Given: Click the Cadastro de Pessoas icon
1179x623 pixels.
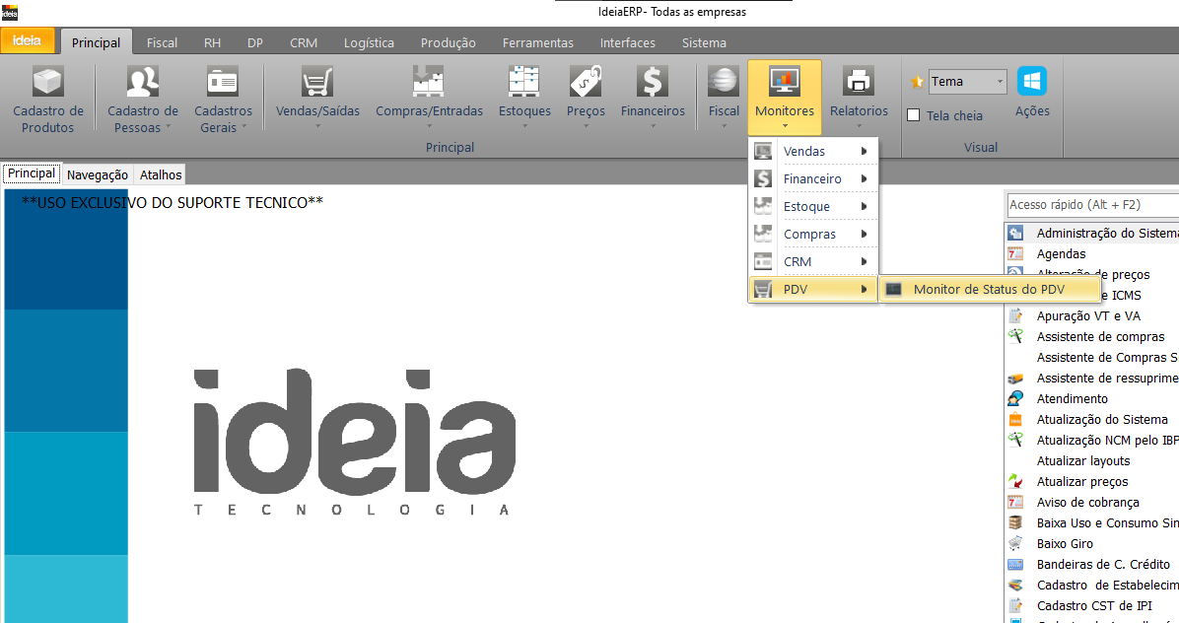Looking at the screenshot, I should pyautogui.click(x=143, y=82).
